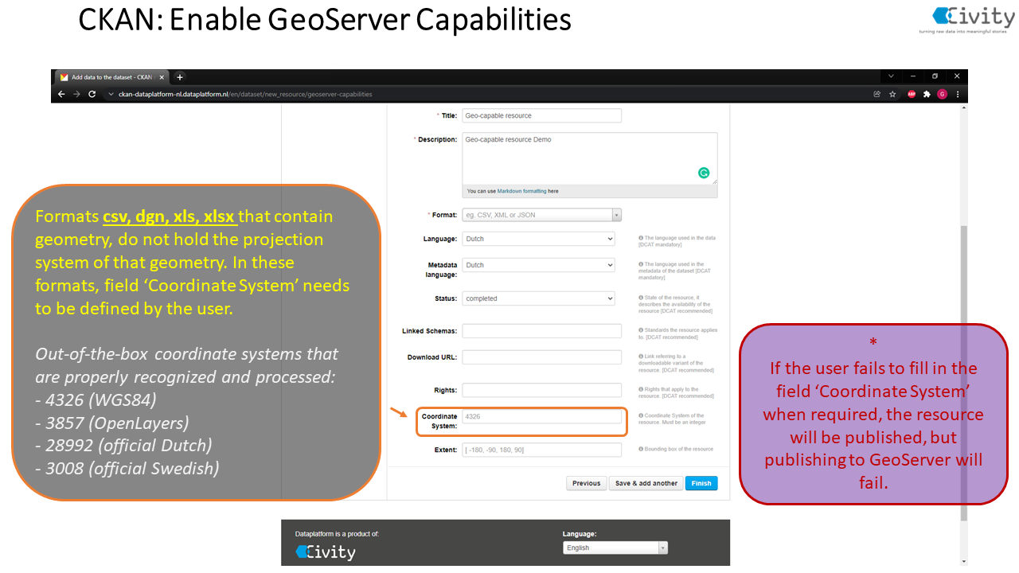
Task: Click the info icon beside Extent help text
Action: pyautogui.click(x=641, y=449)
